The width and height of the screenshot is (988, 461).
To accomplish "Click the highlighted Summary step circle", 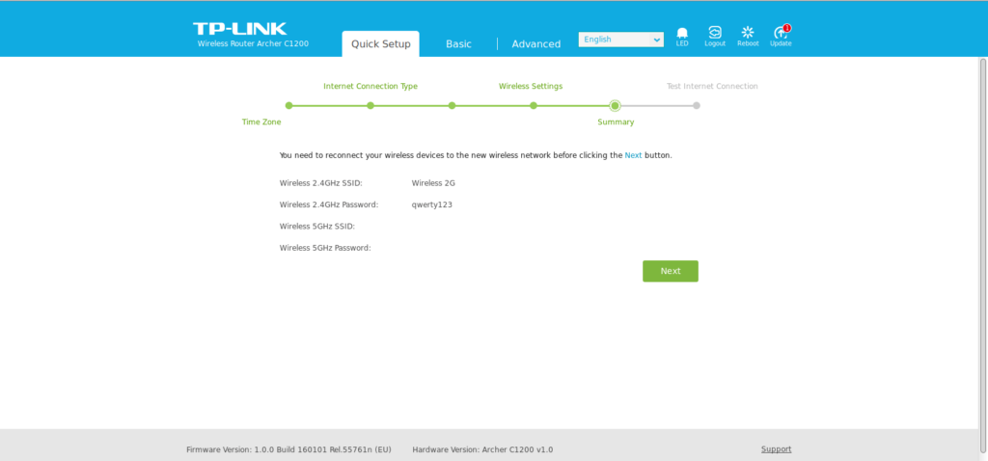I will click(x=615, y=105).
